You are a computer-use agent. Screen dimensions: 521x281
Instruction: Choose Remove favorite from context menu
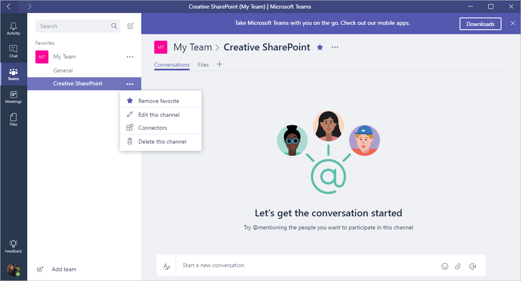(161, 101)
